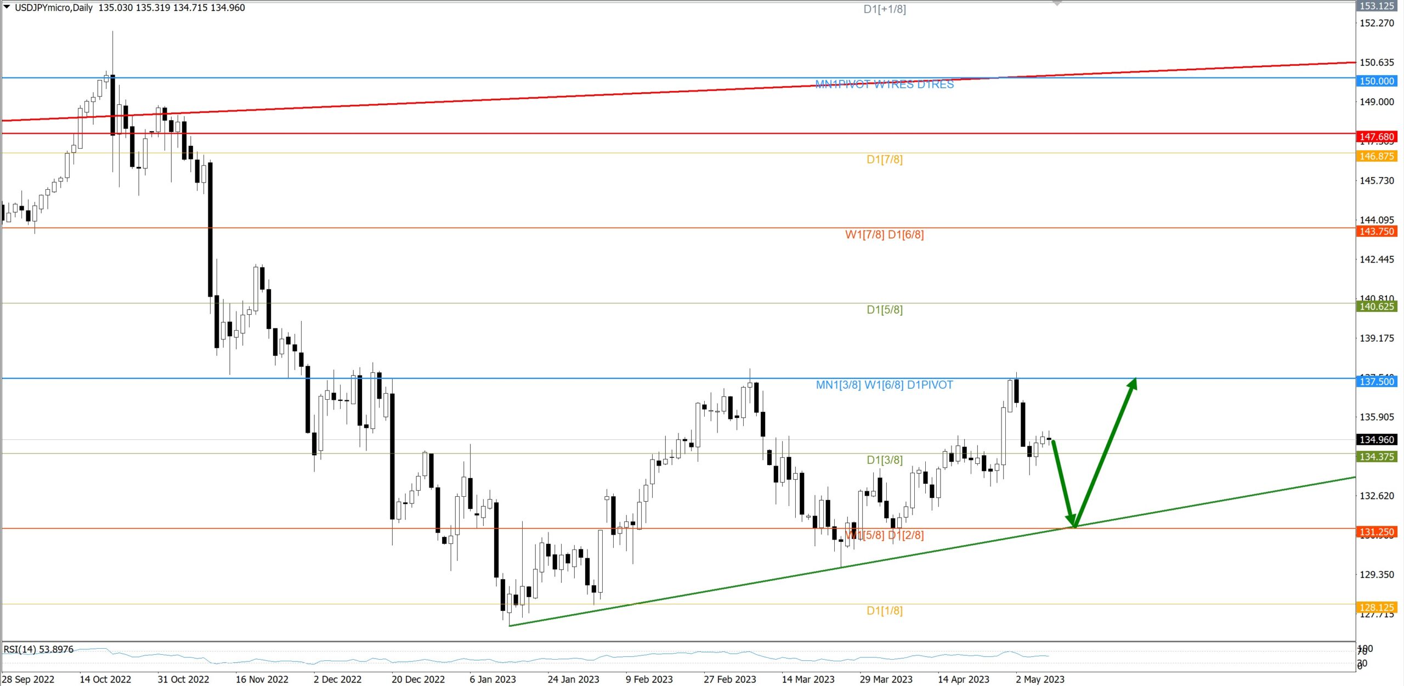Click the D1[7/8] level text
Viewport: 1404px width, 686px height.
(884, 160)
